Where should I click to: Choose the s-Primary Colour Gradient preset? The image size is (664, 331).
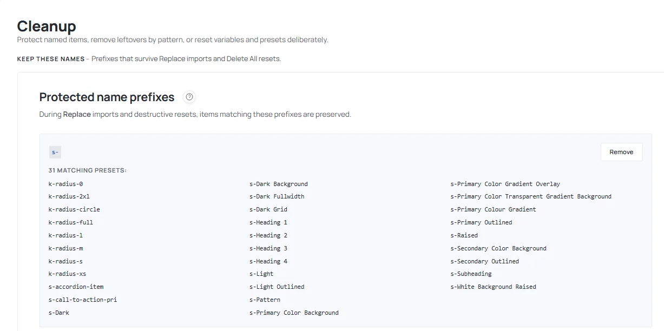pyautogui.click(x=494, y=209)
